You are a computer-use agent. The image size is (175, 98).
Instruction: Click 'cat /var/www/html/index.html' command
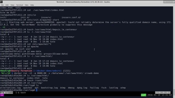pyautogui.click(x=46, y=10)
